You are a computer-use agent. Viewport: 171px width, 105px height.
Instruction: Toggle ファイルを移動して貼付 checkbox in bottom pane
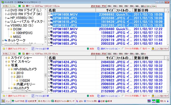point(123,96)
